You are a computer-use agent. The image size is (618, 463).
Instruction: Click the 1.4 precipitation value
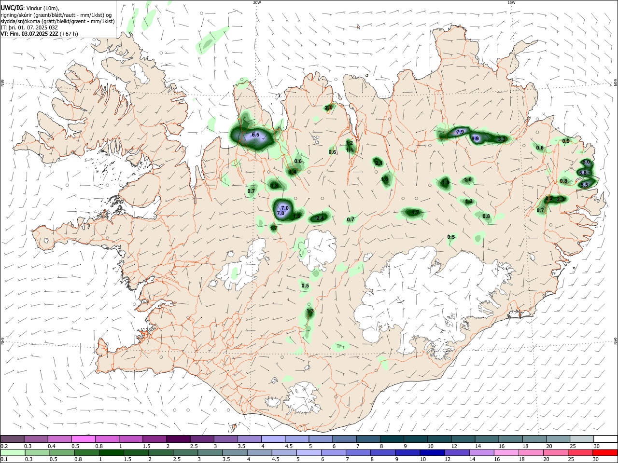pyautogui.click(x=293, y=172)
